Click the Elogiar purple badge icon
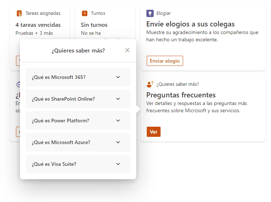 pos(150,13)
